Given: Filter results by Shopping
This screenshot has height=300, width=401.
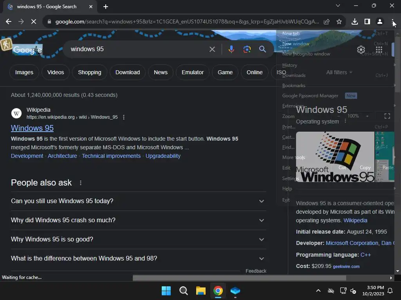Looking at the screenshot, I should (x=90, y=72).
